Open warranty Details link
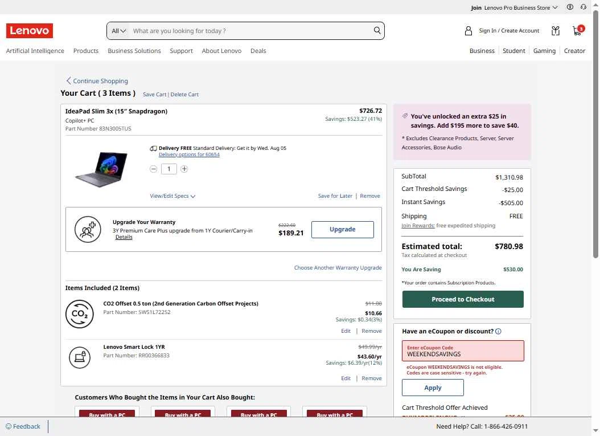The image size is (600, 436). click(x=124, y=237)
